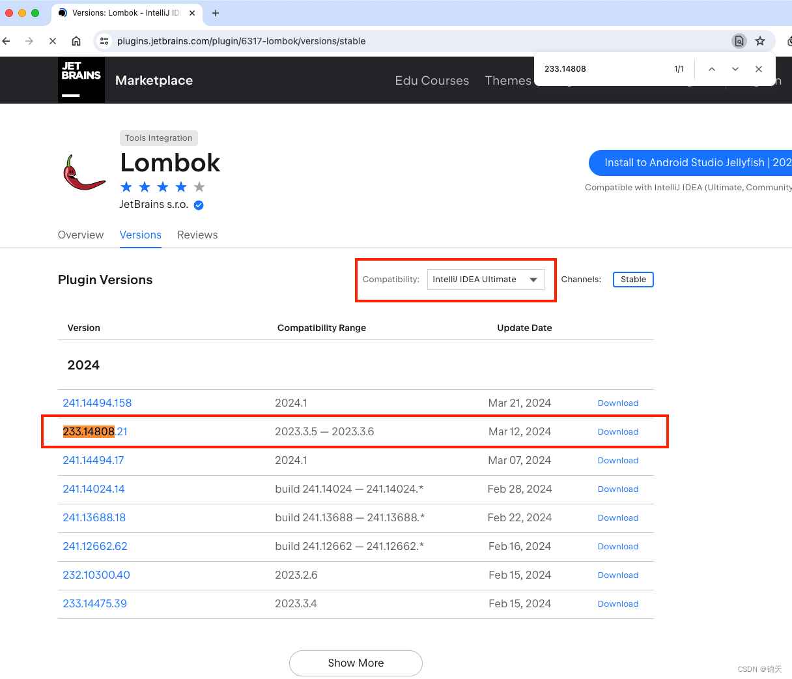Click the Version column header
The image size is (792, 679).
(x=84, y=328)
